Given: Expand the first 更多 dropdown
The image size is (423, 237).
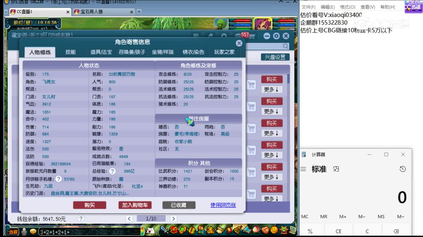Looking at the screenshot, I should [x=272, y=90].
